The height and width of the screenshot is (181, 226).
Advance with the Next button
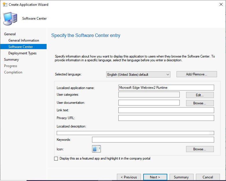[x=155, y=177]
